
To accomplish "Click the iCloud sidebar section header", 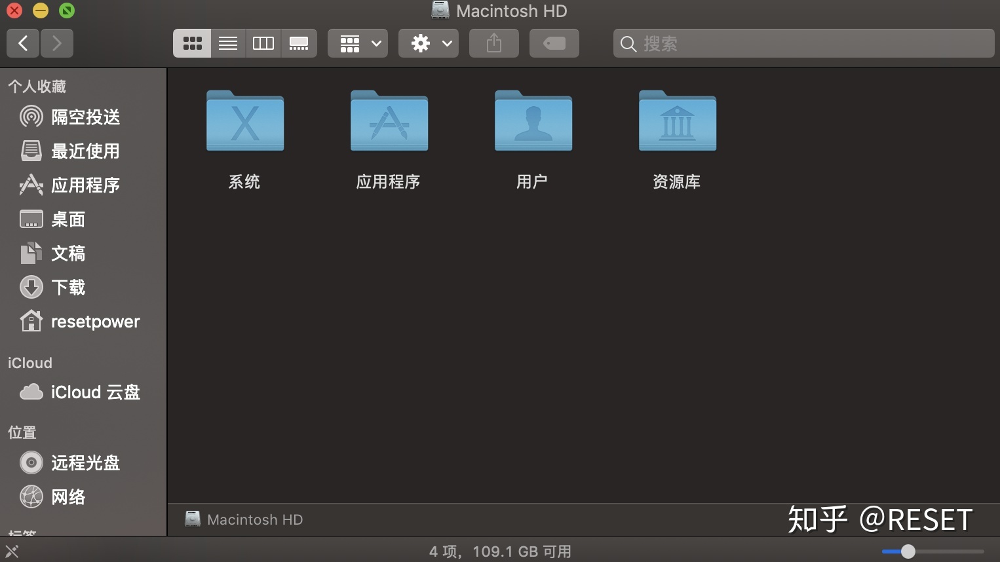I will tap(29, 363).
